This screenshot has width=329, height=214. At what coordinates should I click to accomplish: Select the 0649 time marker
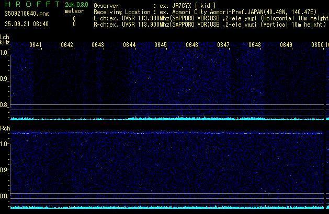tap(286, 45)
